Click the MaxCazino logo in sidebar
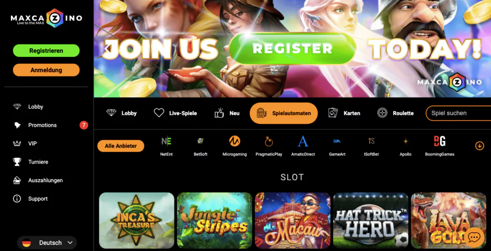Screen dimensions: 491x251 click(47, 19)
